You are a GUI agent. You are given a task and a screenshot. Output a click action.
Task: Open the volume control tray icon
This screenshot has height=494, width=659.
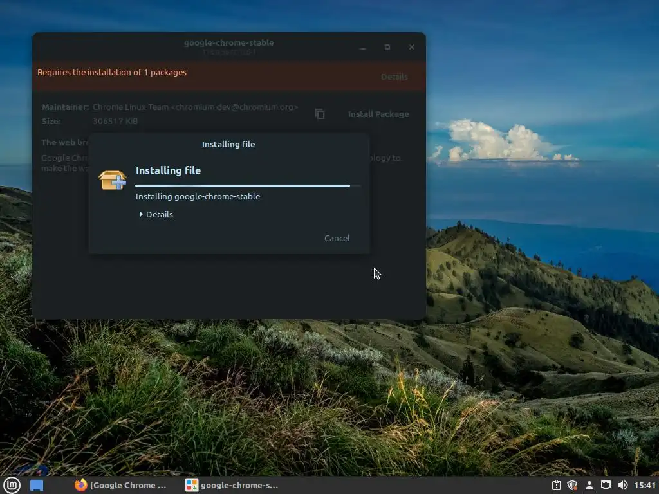pyautogui.click(x=623, y=485)
